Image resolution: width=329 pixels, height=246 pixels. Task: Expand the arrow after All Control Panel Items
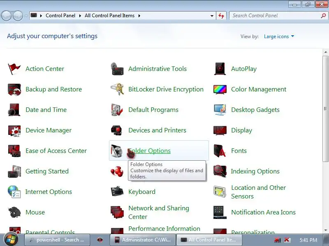[x=139, y=16]
